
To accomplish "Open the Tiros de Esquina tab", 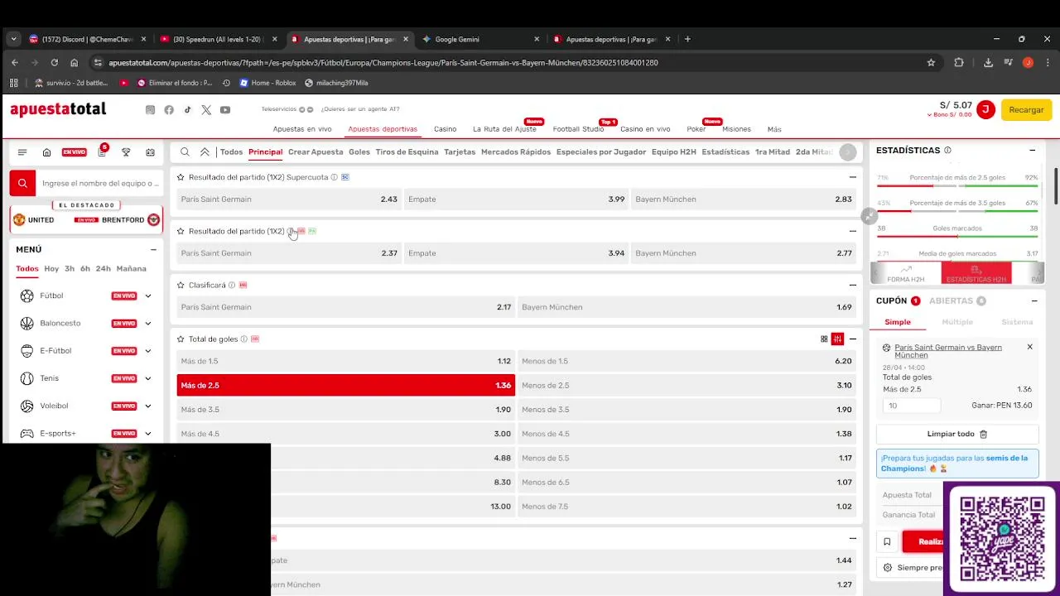I will tap(407, 151).
